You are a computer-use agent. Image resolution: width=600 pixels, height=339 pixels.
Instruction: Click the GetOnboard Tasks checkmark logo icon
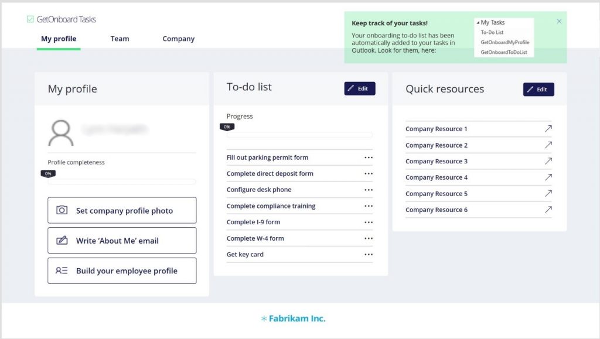(x=30, y=19)
